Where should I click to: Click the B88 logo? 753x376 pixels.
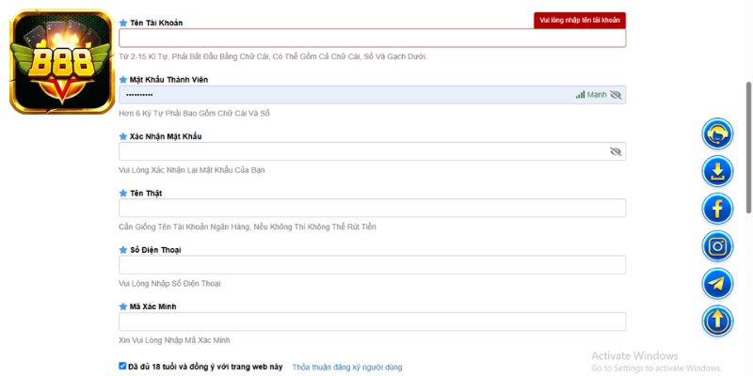(61, 63)
